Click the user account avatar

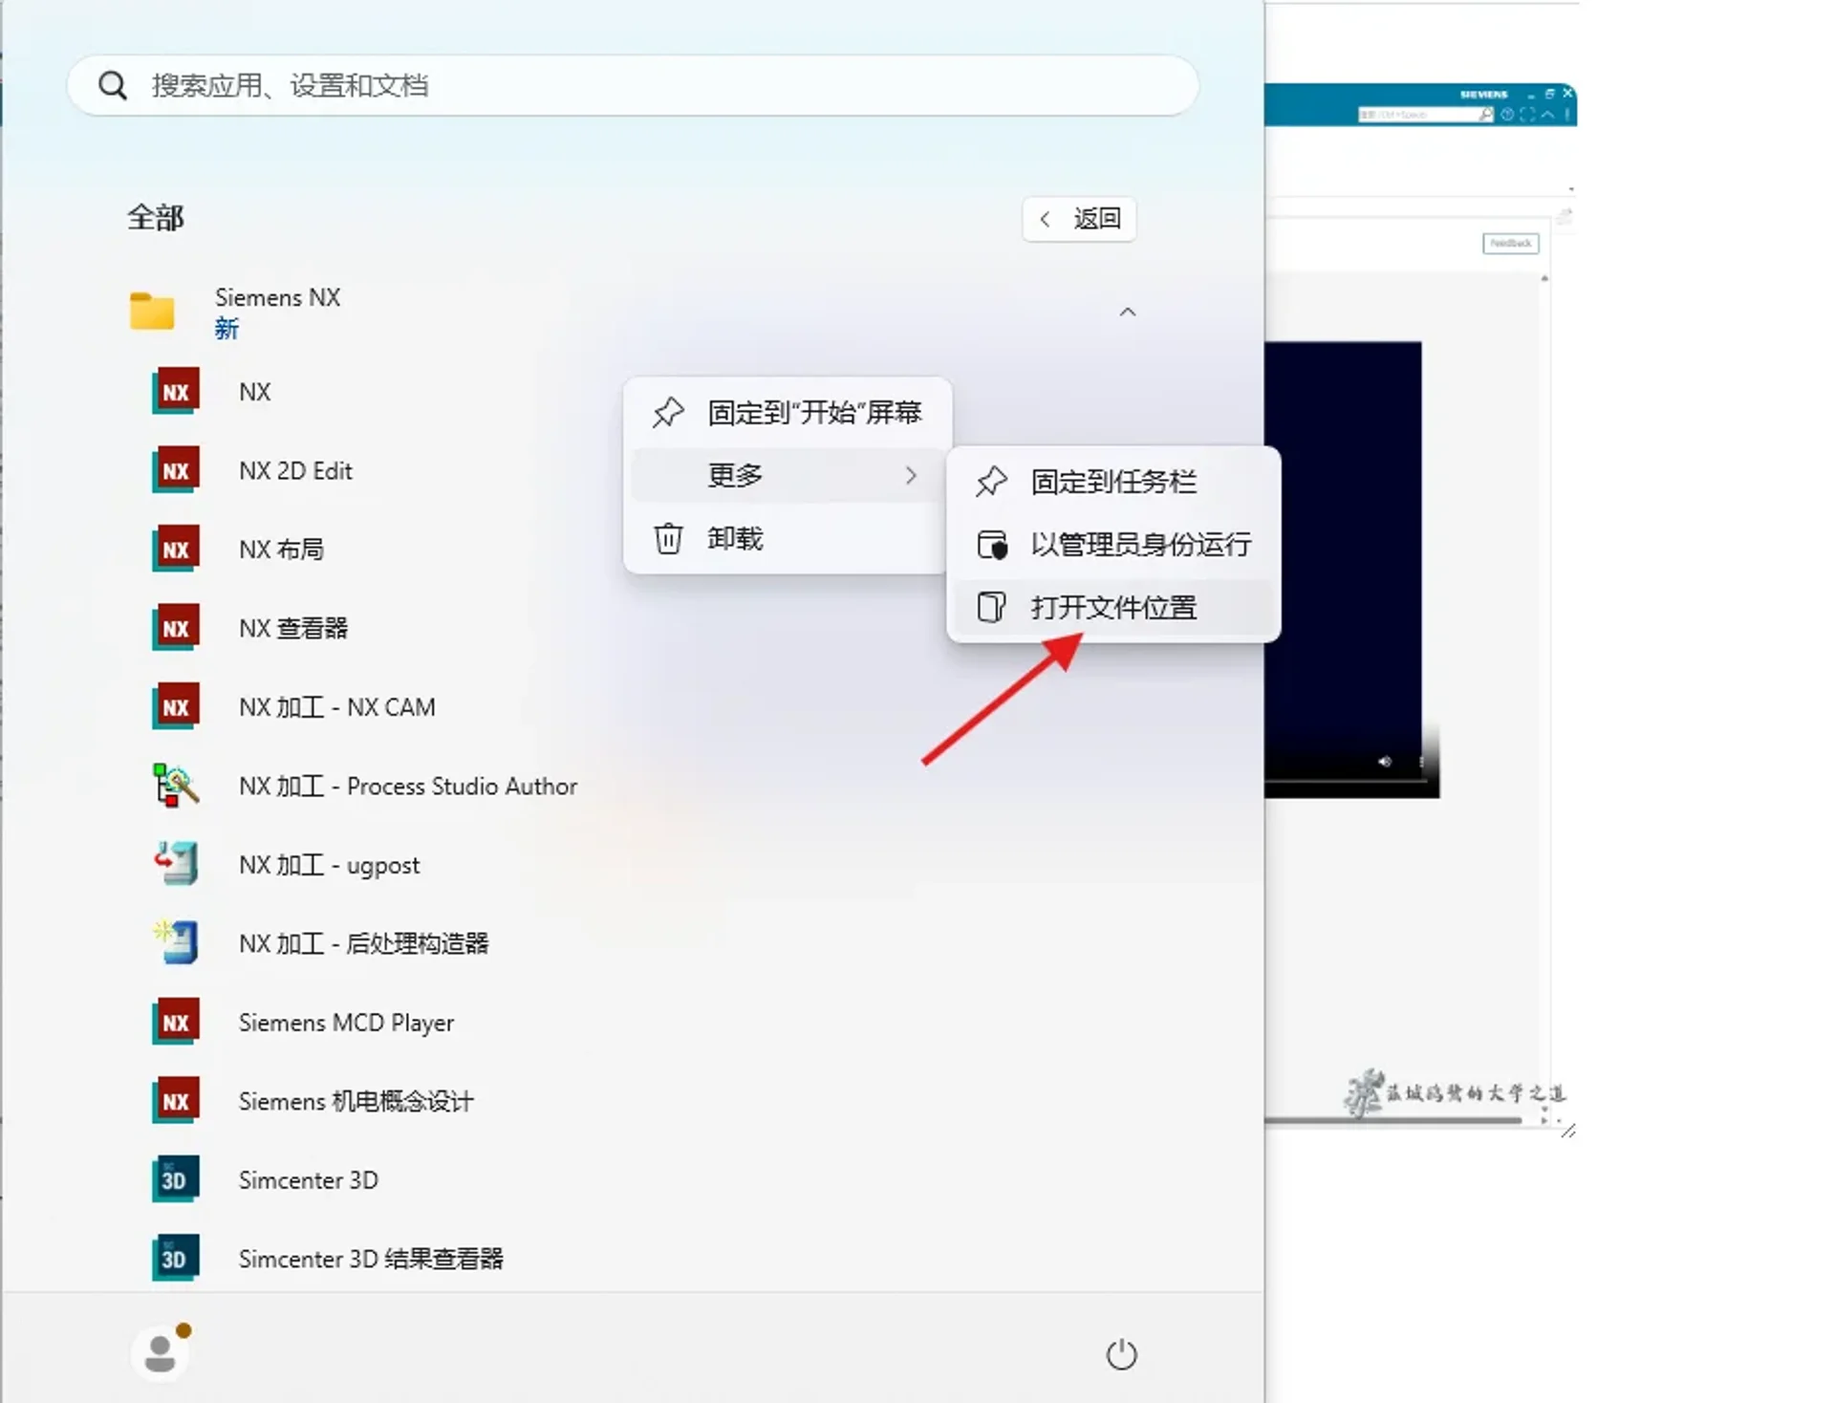click(x=161, y=1350)
